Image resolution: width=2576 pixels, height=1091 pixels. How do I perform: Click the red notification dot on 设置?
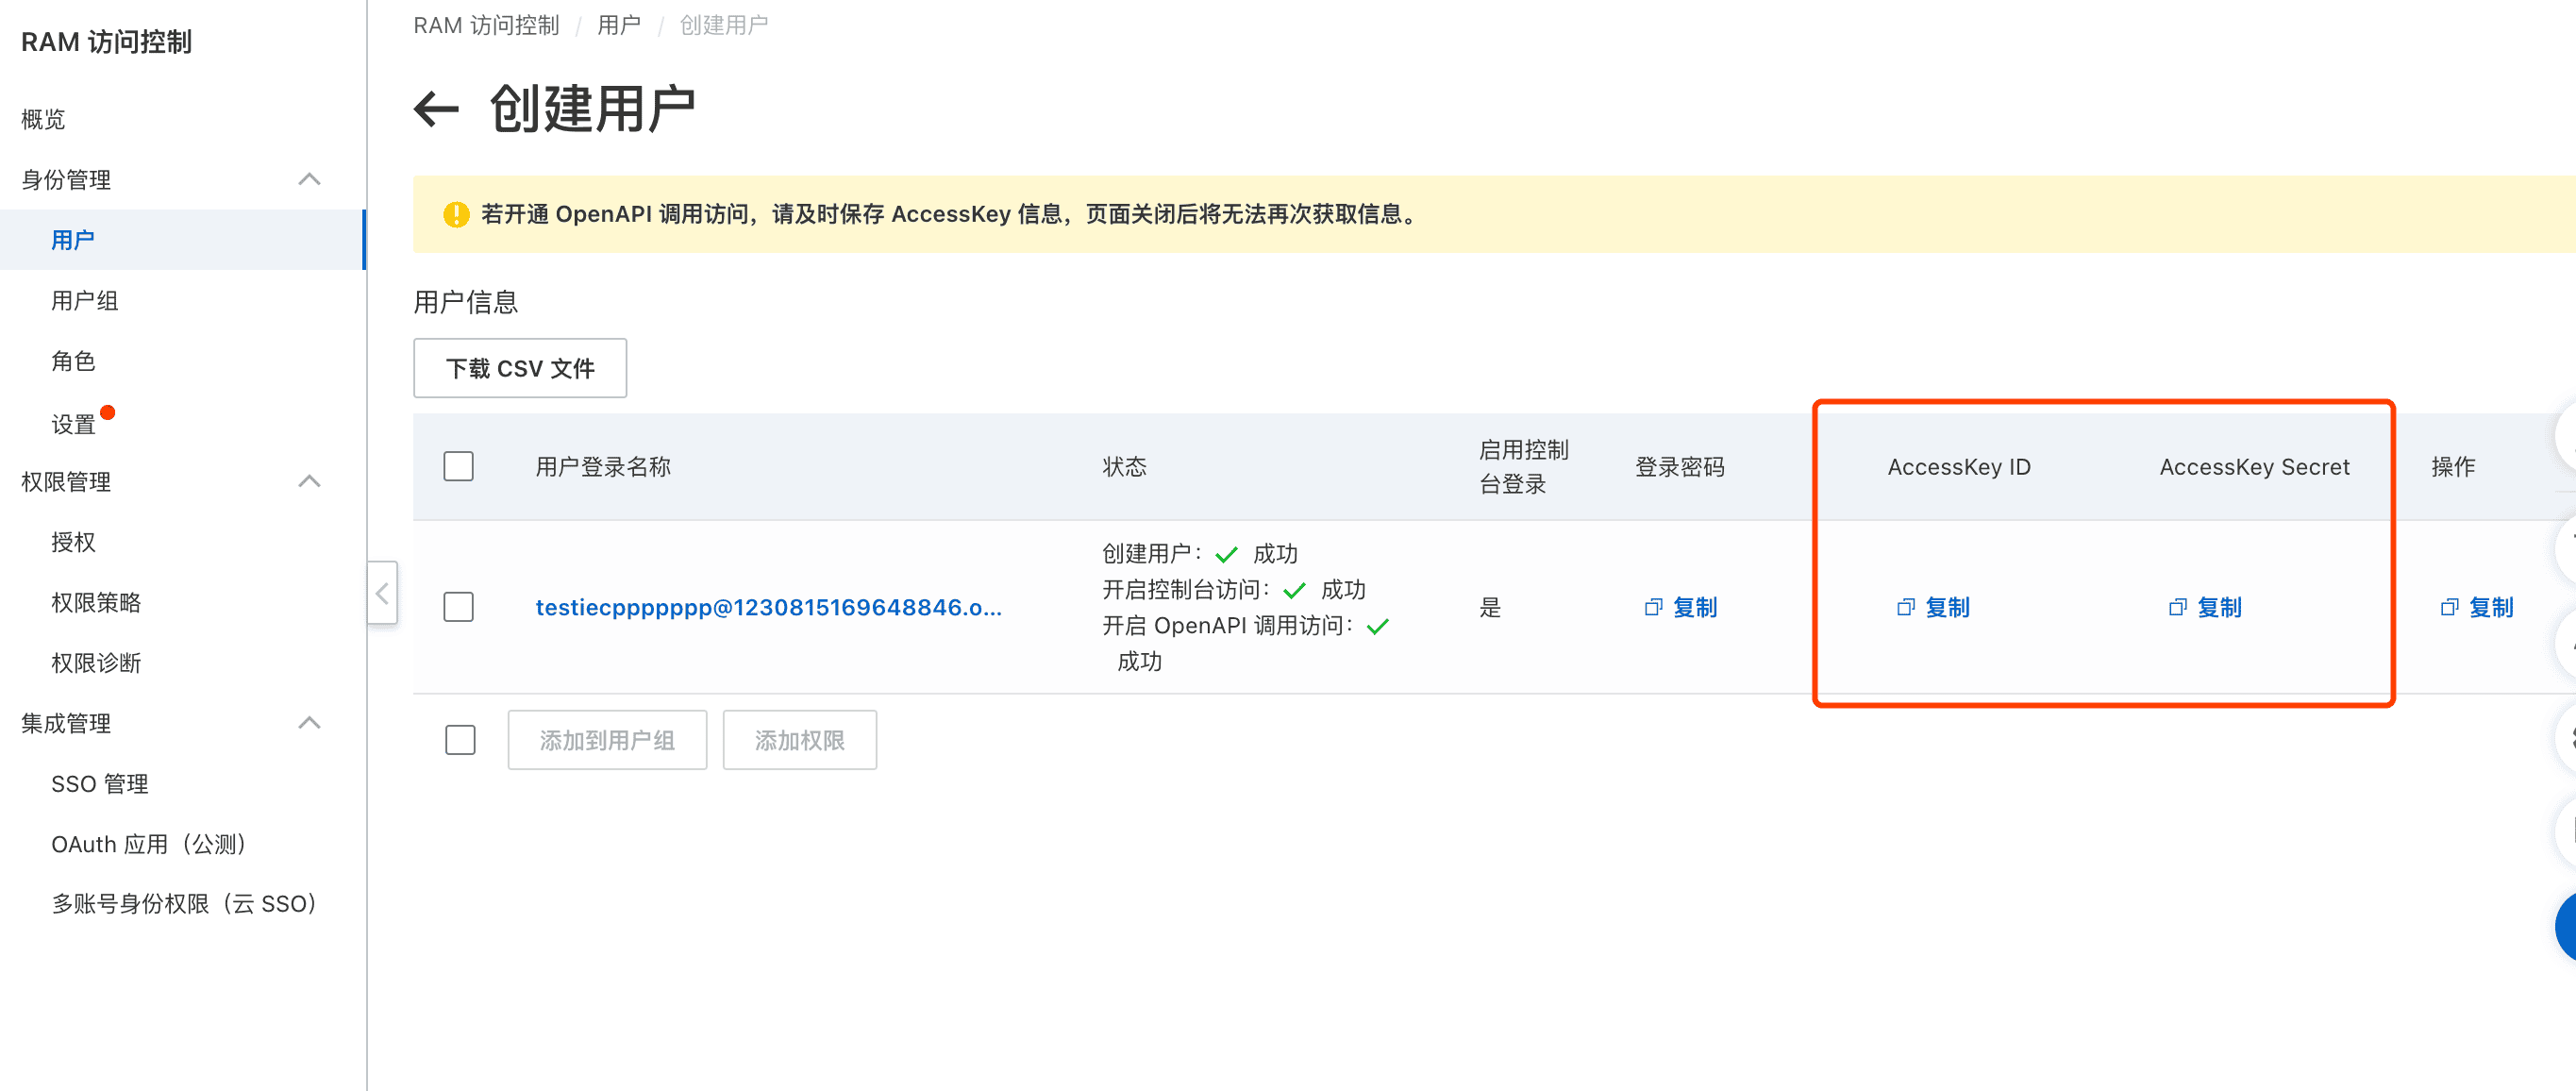(x=108, y=412)
